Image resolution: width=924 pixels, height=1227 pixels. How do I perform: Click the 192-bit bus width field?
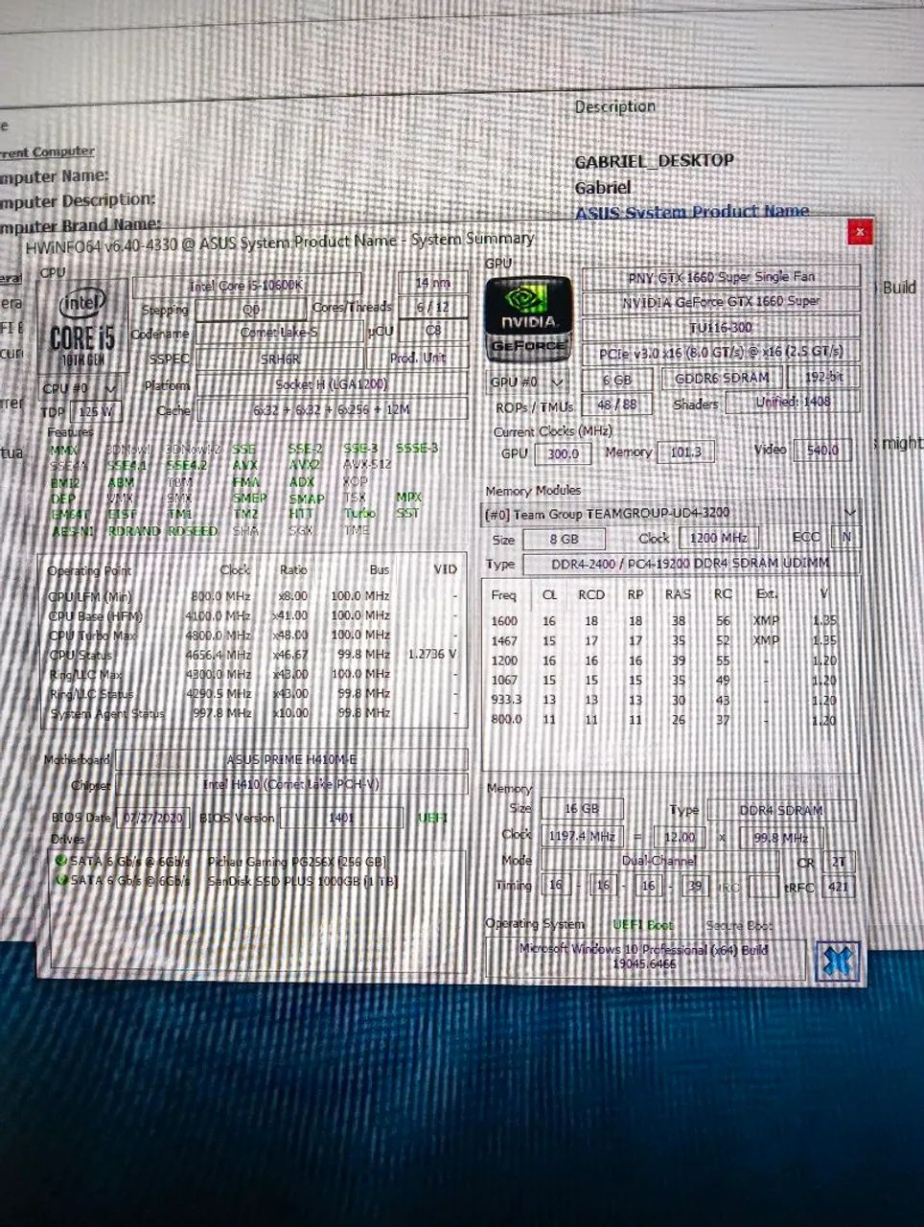click(x=825, y=378)
